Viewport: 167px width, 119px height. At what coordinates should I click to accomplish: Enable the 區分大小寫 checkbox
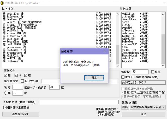pos(22,81)
